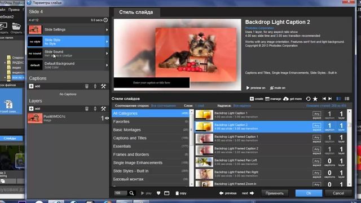Delete layer using Layers trash icon

(x=87, y=109)
